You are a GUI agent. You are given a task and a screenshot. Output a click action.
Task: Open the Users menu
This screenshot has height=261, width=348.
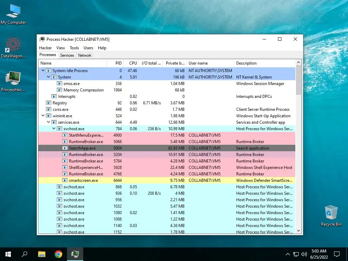tap(88, 48)
